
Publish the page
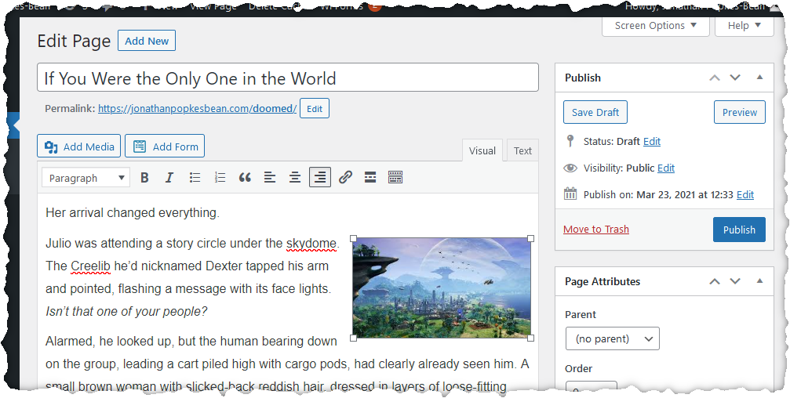click(x=739, y=230)
